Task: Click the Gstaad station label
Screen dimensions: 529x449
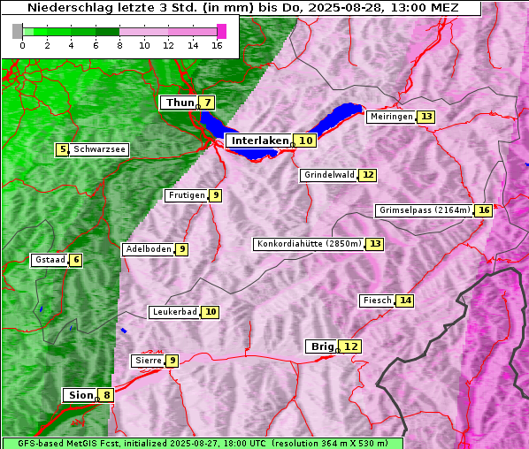Action: [x=50, y=260]
